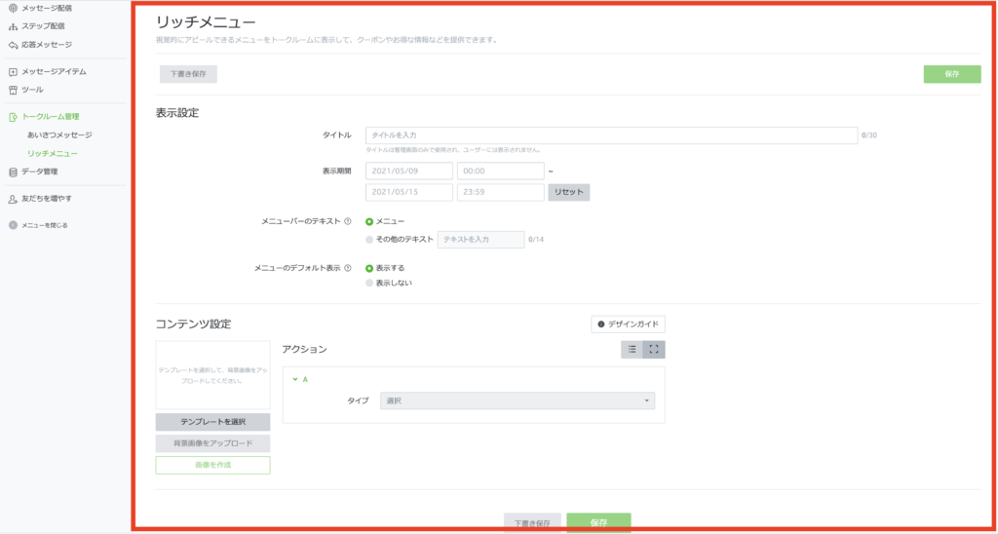
Task: Click the green 画像を作成 button
Action: pyautogui.click(x=212, y=465)
